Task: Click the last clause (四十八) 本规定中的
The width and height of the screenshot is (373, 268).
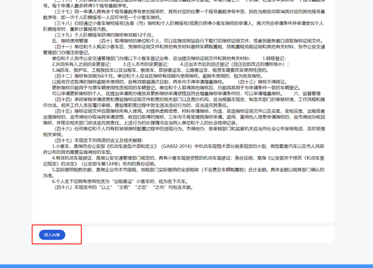Action: pyautogui.click(x=124, y=187)
